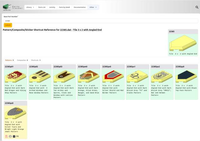Open the Parts List menu item
200x141 pixels.
42,7
